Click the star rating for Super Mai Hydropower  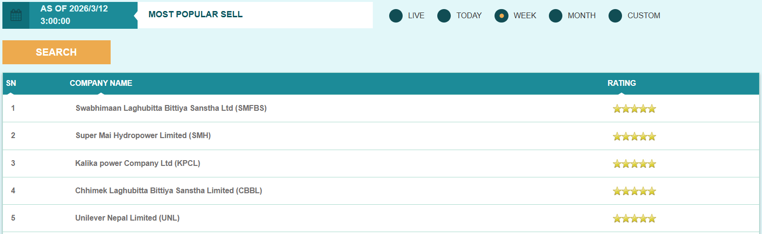(634, 137)
